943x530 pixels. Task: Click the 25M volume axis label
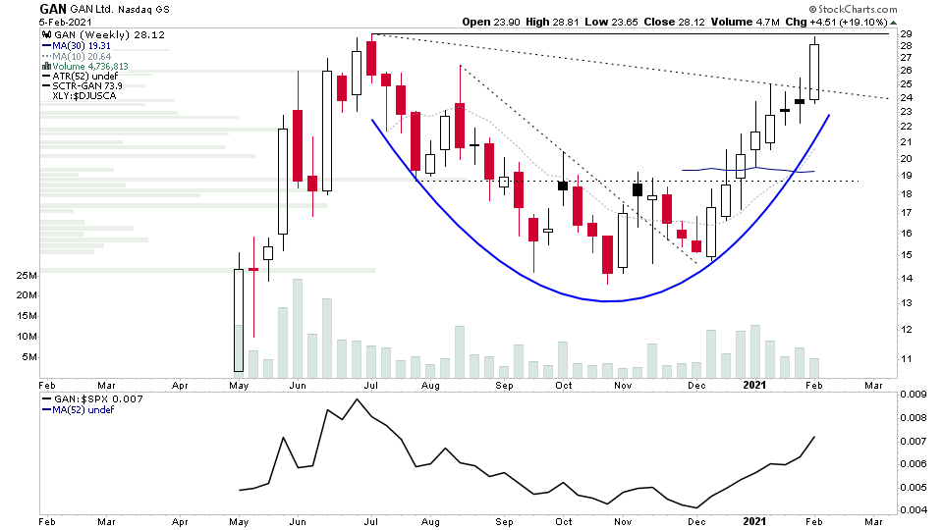point(28,276)
